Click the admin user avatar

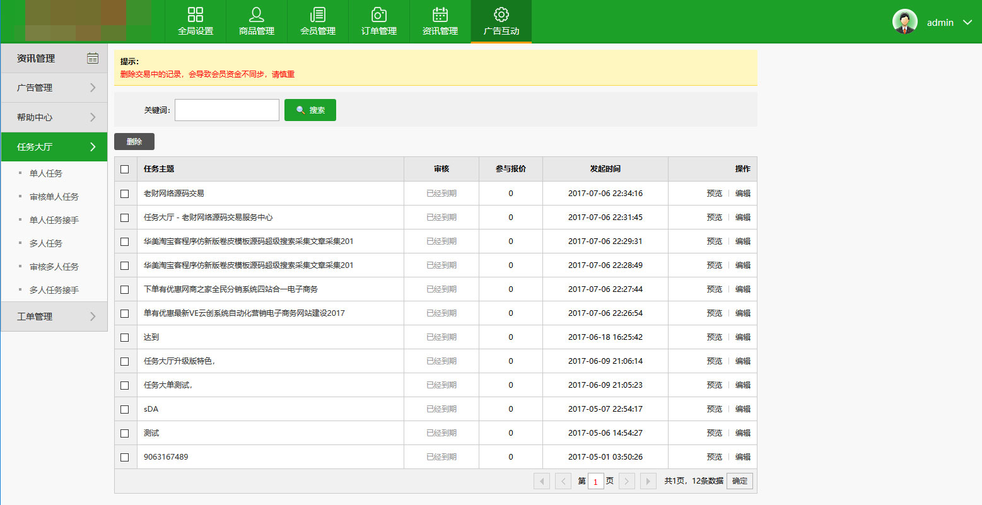click(x=904, y=22)
